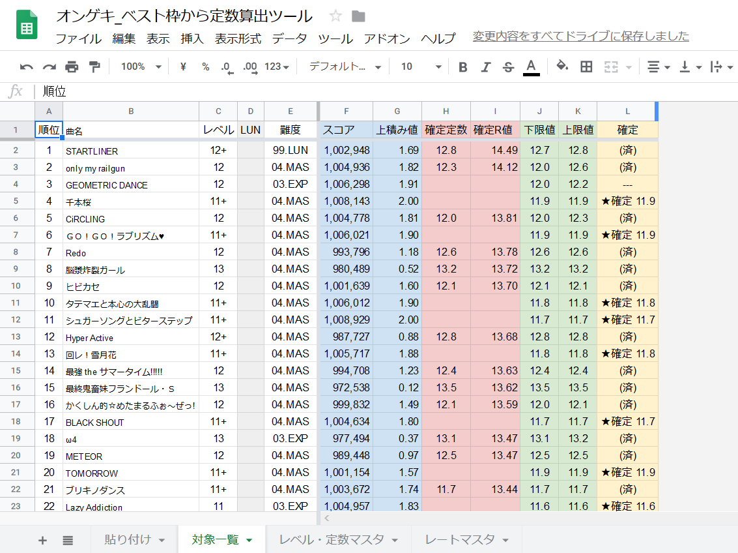
Task: Open the ツール menu
Action: (335, 38)
